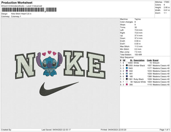The width and height of the screenshot is (171, 132).
Task: Select the Zoom value 1:1
Action: [x=165, y=13]
